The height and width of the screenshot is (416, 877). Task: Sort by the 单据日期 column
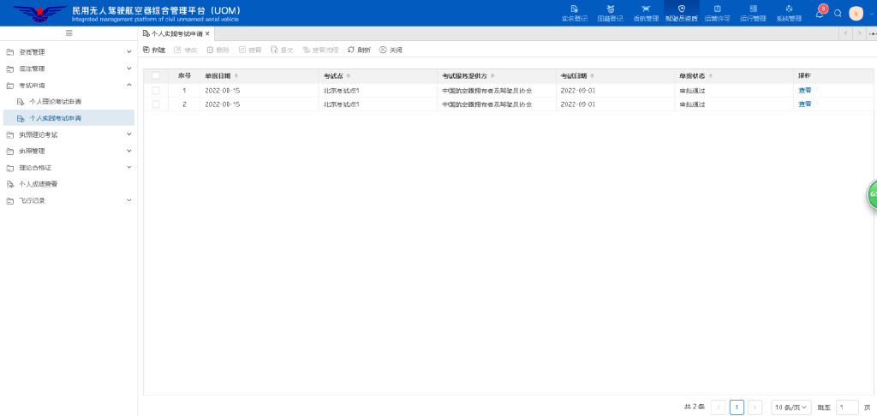point(236,76)
